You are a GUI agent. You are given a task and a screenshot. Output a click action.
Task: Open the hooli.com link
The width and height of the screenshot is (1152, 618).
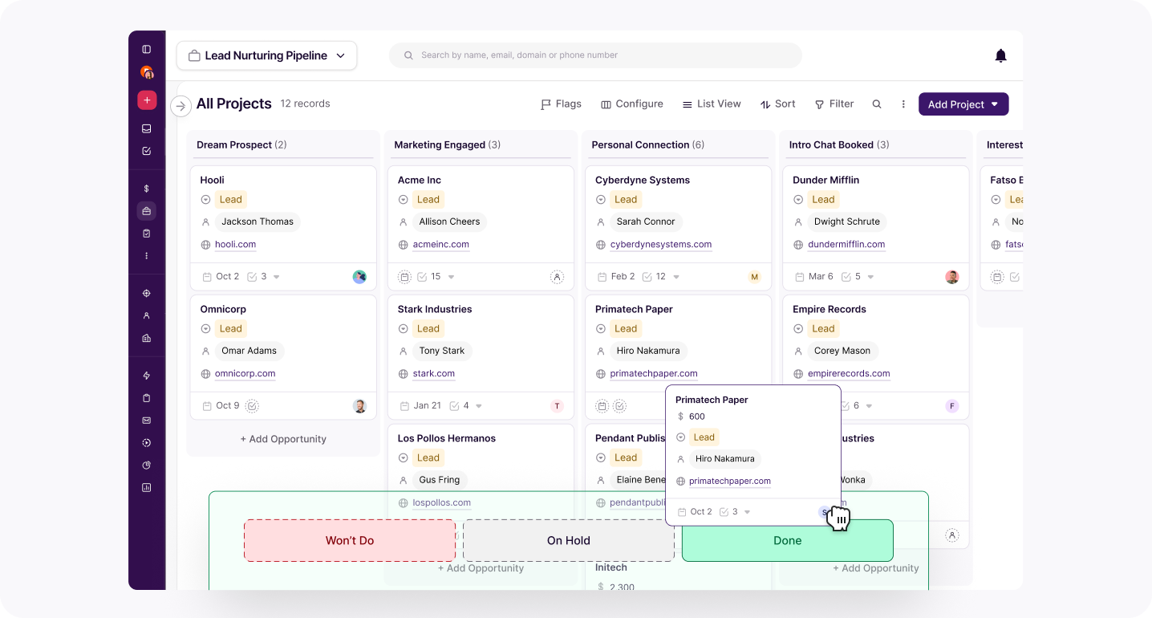[235, 245]
